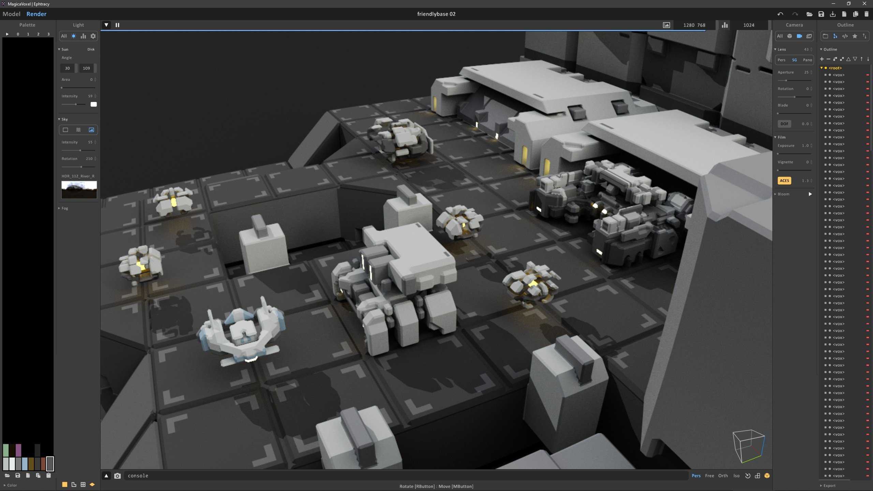
Task: Expand the Export section
Action: click(821, 486)
